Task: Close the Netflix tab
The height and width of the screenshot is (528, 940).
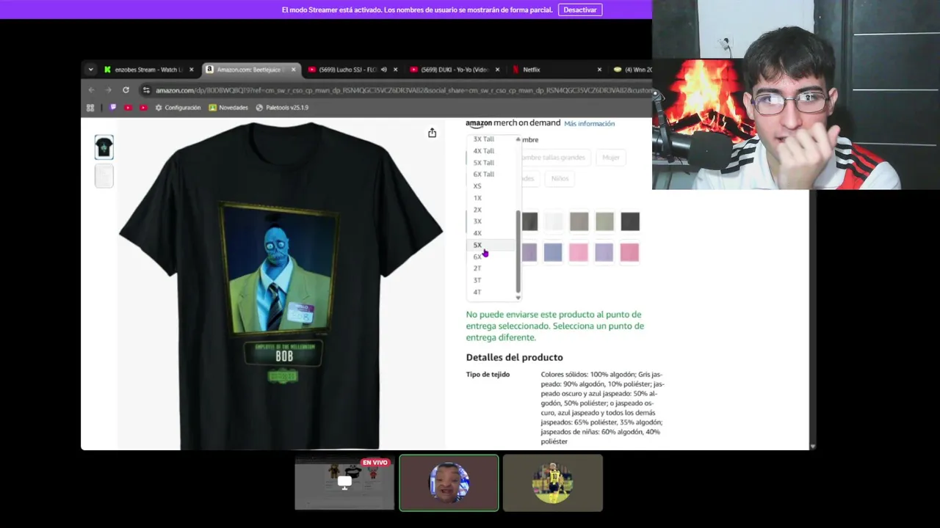Action: point(599,70)
